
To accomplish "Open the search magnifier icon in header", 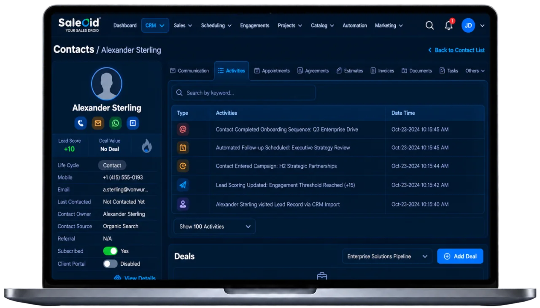I will coord(429,26).
